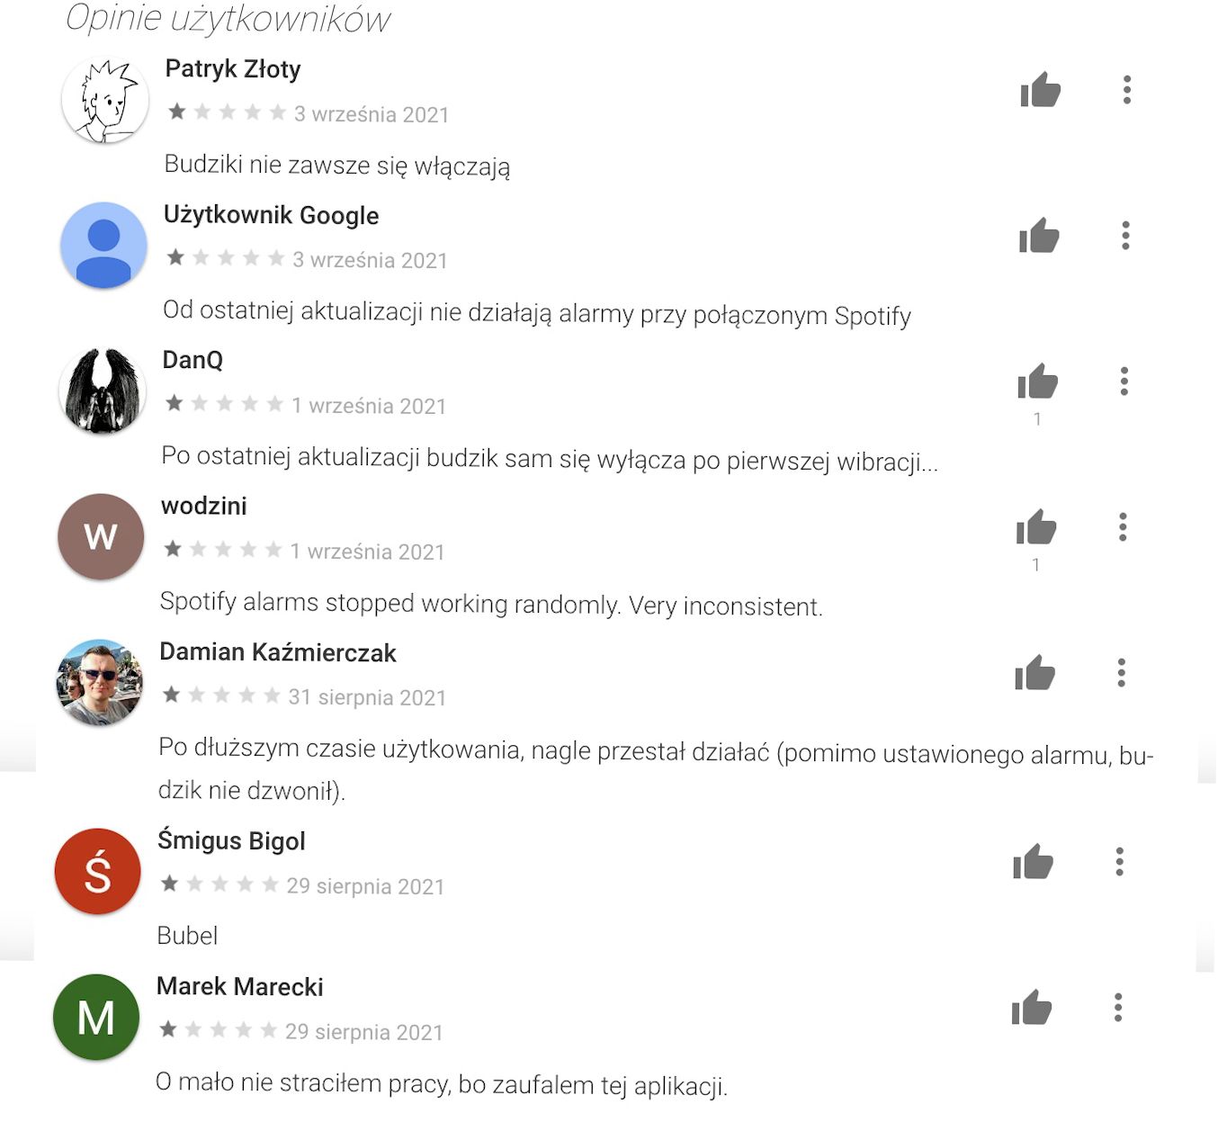Screen dimensions: 1218x1122
Task: Click the green M avatar of Marek Marecki
Action: [97, 1018]
